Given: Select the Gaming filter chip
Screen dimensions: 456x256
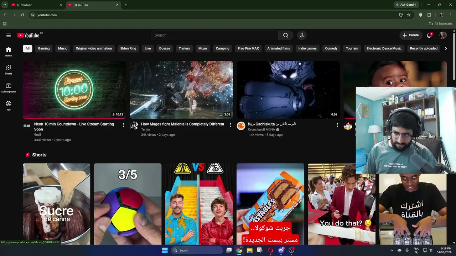Looking at the screenshot, I should coord(44,48).
